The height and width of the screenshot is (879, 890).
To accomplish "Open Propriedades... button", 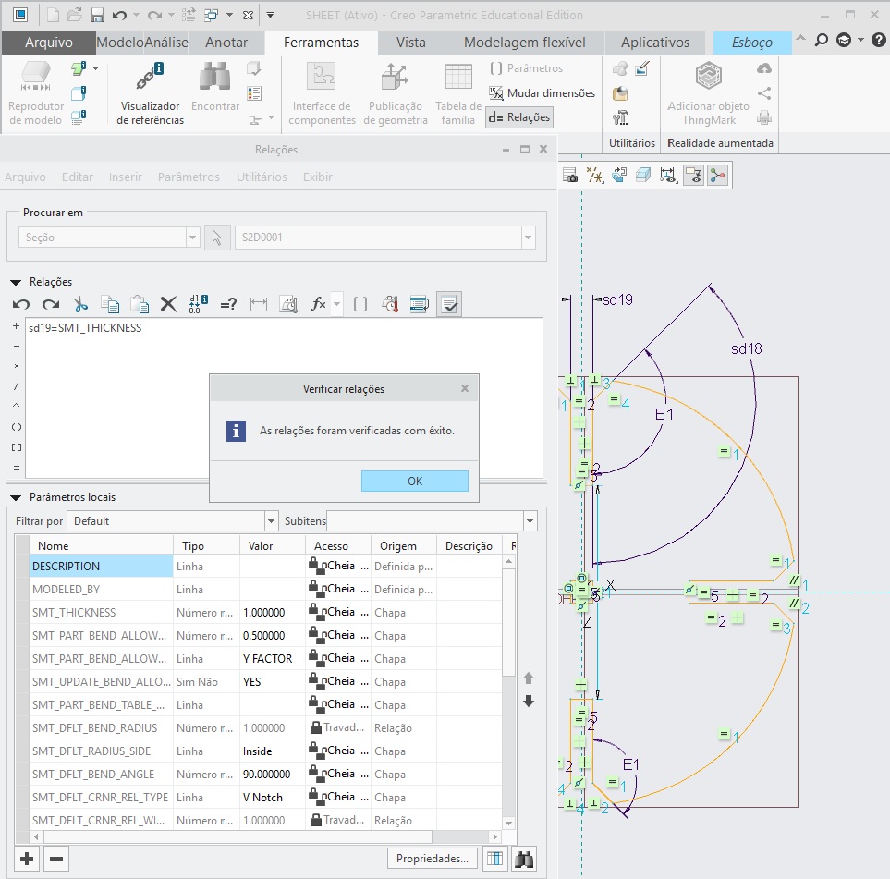I will coord(432,859).
